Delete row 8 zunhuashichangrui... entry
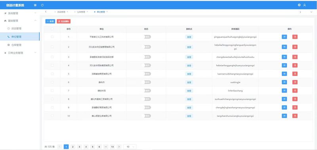Viewport: 317px width, 150px height. tap(295, 99)
